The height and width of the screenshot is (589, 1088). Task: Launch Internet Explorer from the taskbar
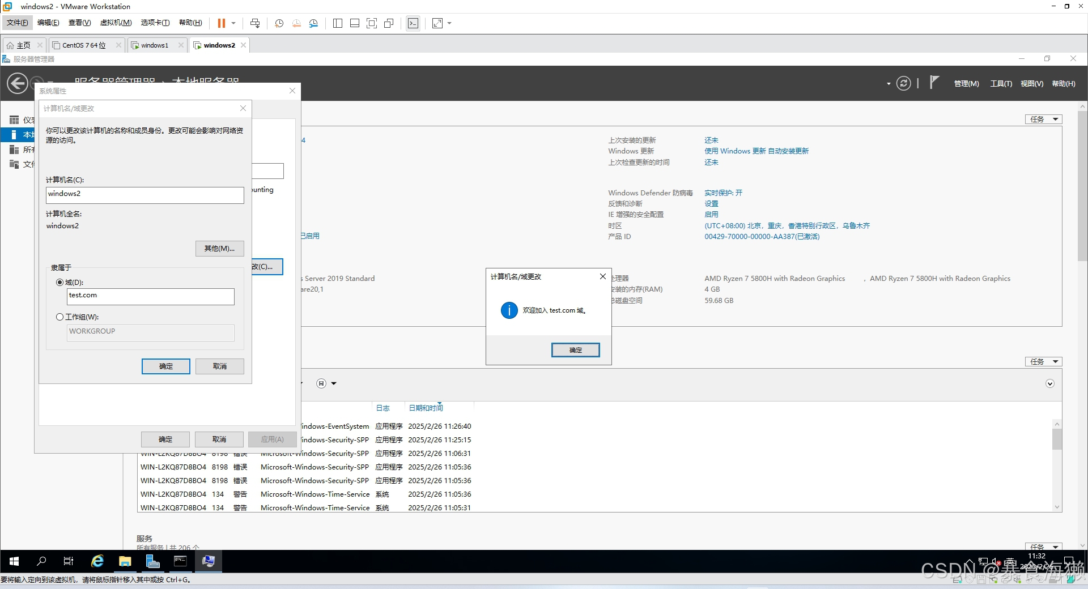coord(97,561)
